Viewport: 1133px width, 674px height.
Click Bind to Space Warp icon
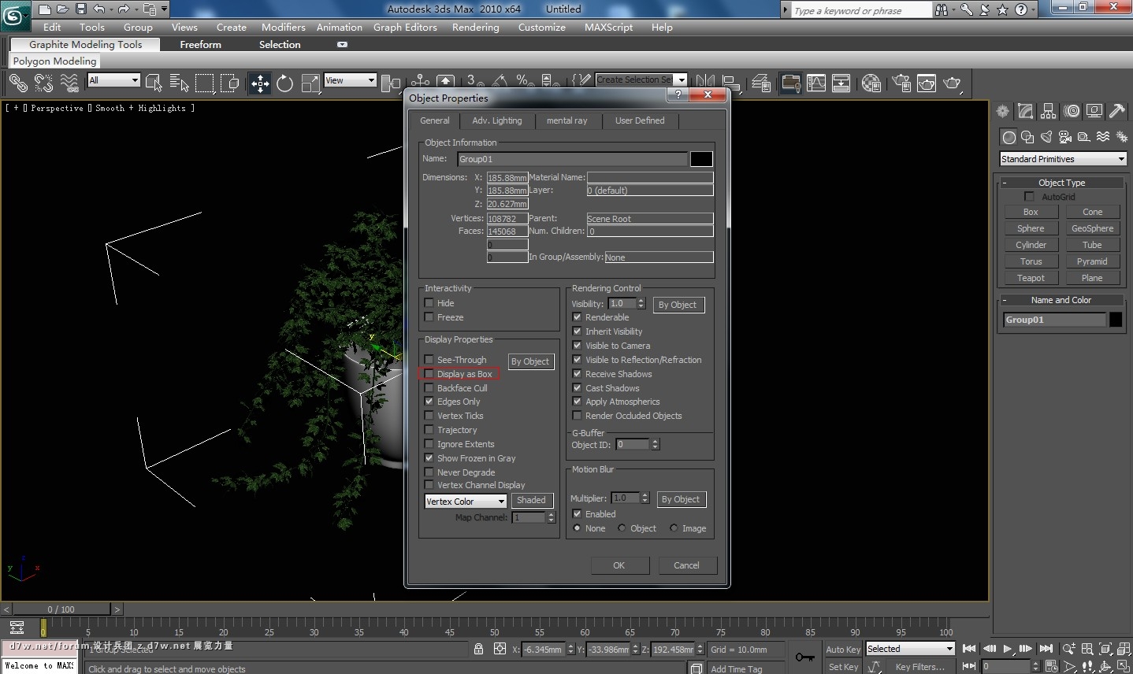pos(69,83)
